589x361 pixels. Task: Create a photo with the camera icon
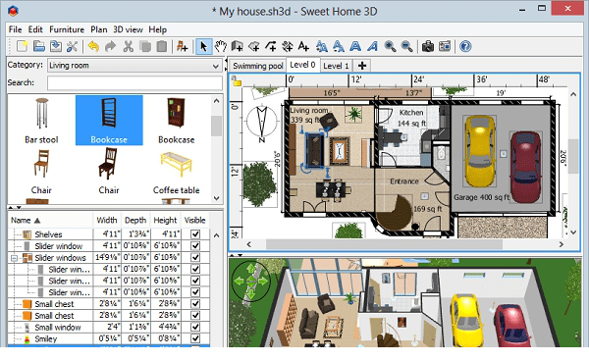coord(427,46)
